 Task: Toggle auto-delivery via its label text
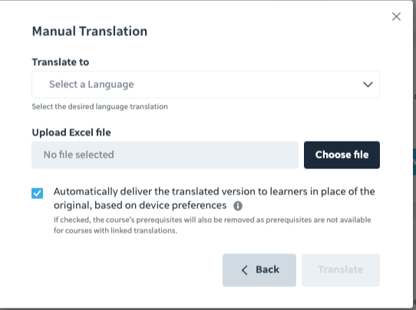click(214, 198)
